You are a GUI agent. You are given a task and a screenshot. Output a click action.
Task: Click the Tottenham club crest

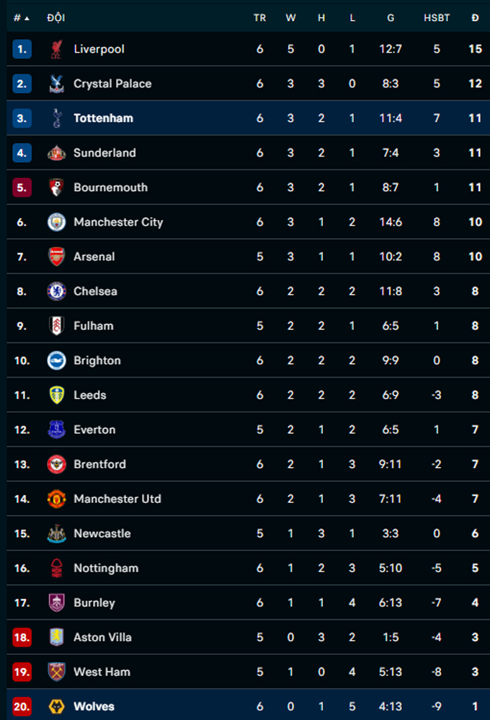[x=56, y=118]
